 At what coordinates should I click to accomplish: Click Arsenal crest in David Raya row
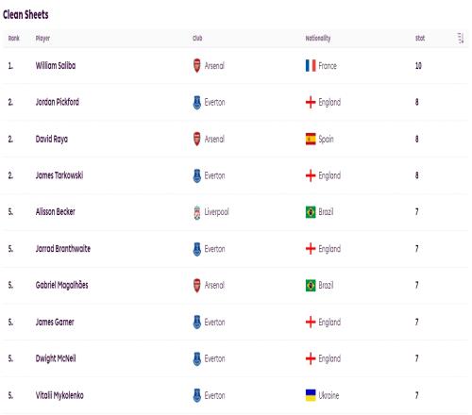tap(197, 139)
